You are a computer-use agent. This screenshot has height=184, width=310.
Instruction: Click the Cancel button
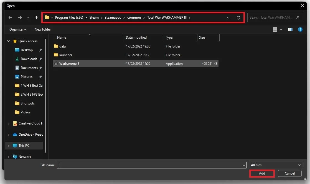(x=290, y=173)
